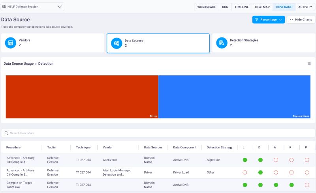Sort by the Data Sources column header
Image resolution: width=316 pixels, height=193 pixels.
(x=153, y=148)
